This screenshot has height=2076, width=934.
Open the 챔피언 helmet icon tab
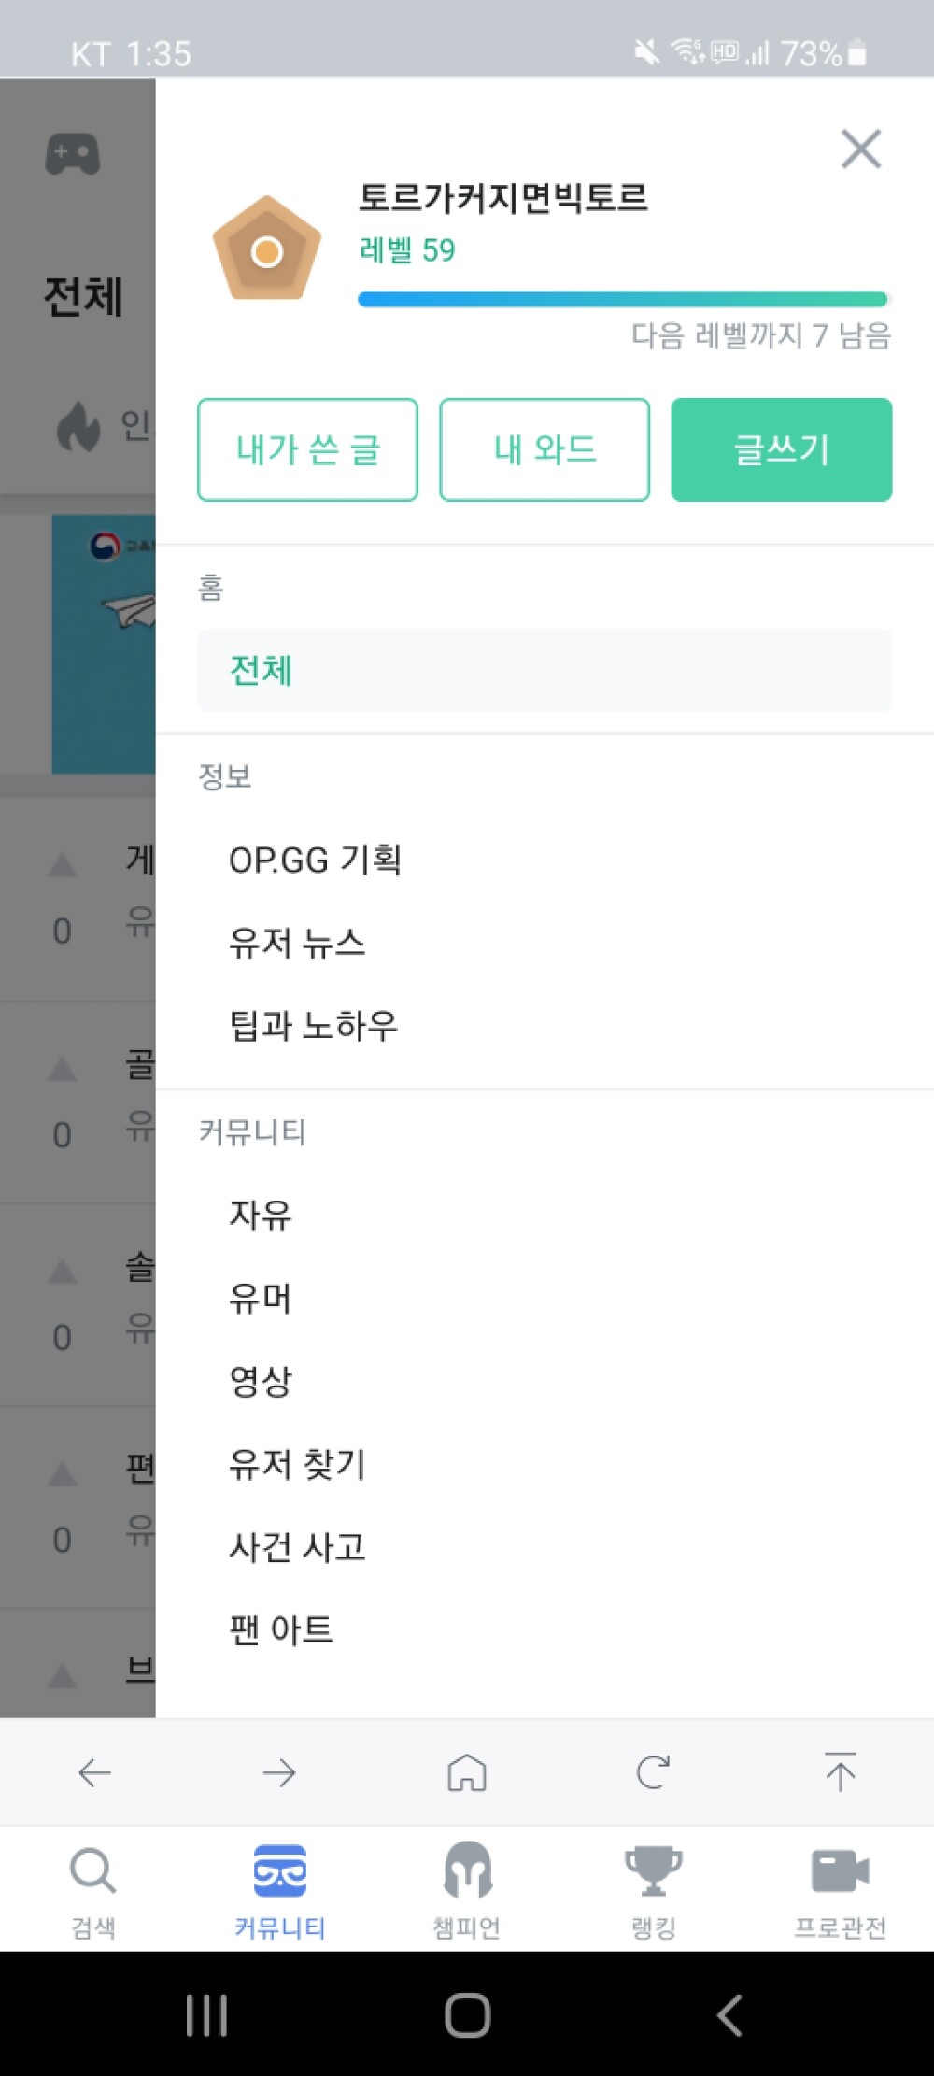467,1870
